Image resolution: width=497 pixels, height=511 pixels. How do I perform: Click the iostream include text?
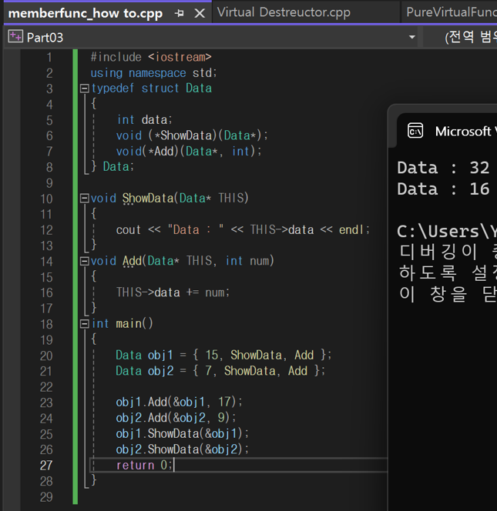pos(180,58)
